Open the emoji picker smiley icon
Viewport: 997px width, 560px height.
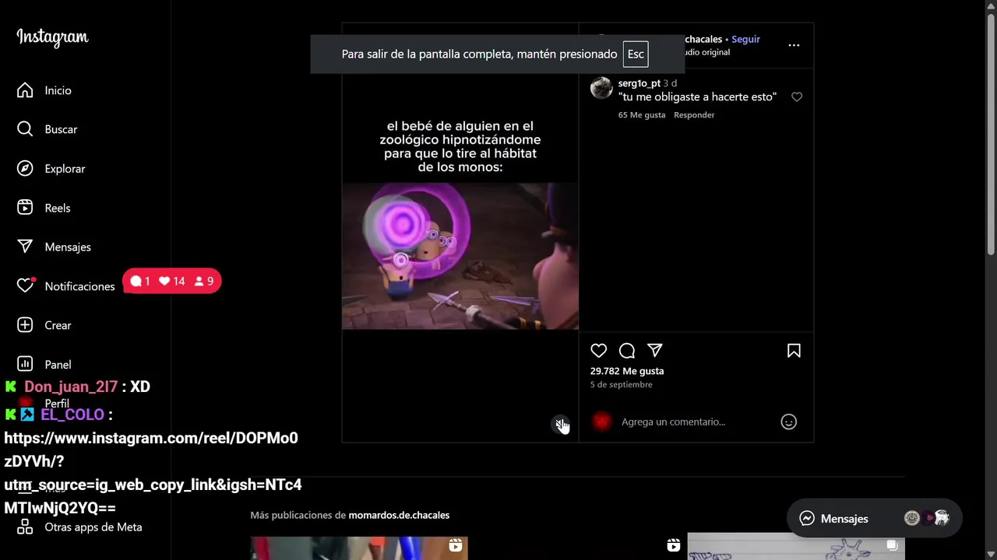coord(789,422)
